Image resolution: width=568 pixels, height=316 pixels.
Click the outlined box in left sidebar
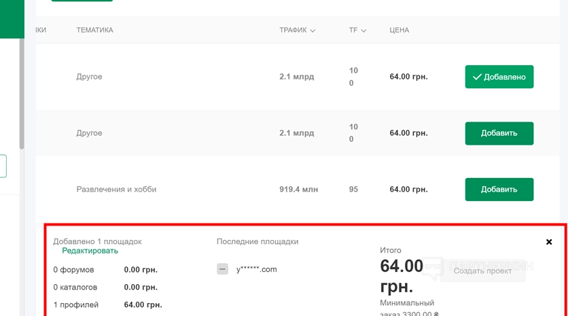(3, 166)
